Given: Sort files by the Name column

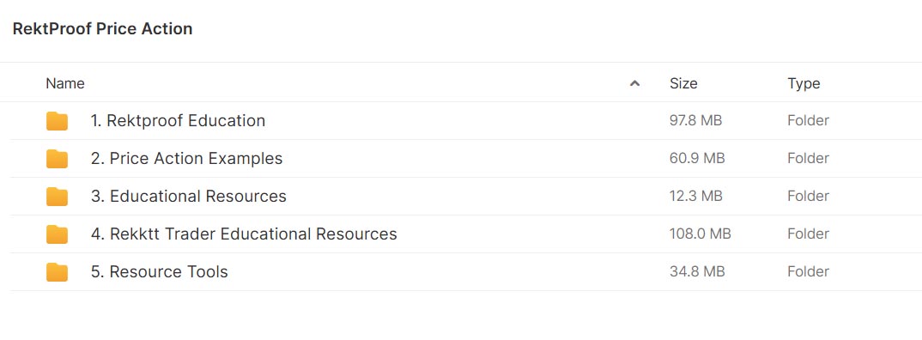Looking at the screenshot, I should point(65,83).
